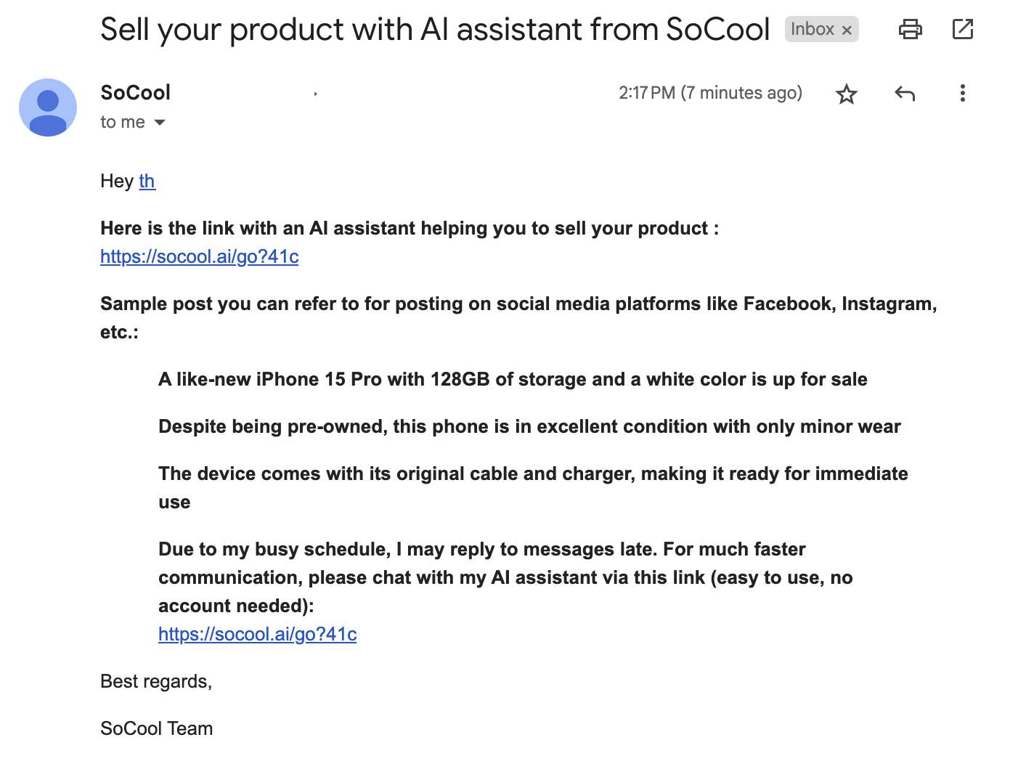Click the "A like-new iPhone 15 Pro" line
1018x777 pixels.
pyautogui.click(x=513, y=379)
